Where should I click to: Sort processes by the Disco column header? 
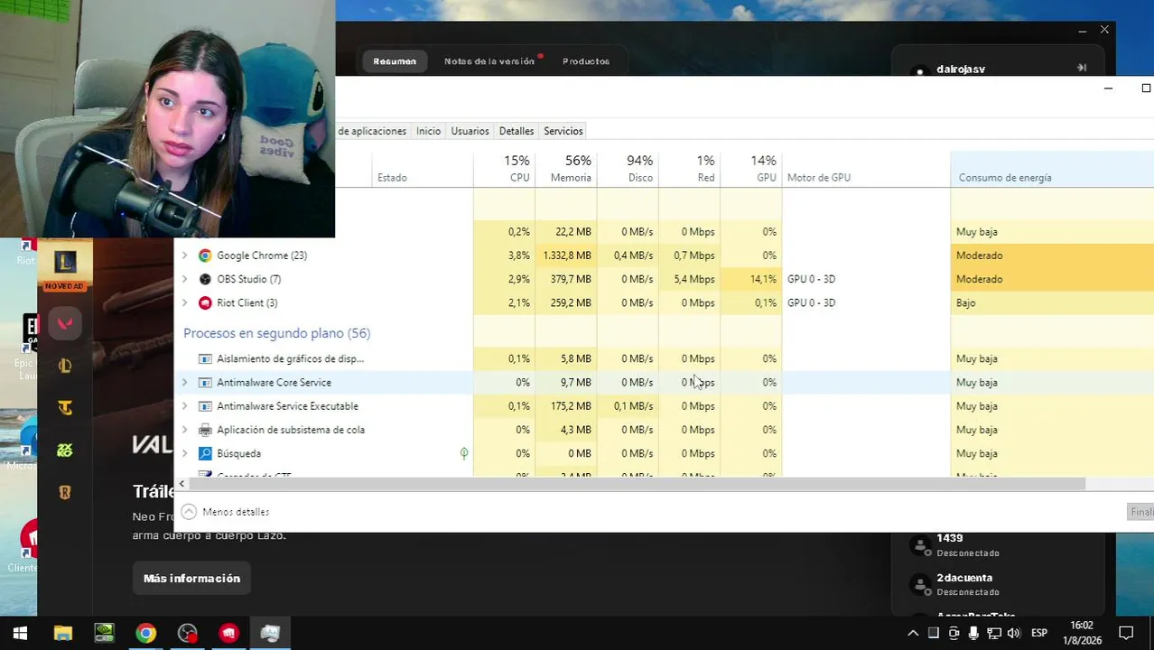pos(628,169)
